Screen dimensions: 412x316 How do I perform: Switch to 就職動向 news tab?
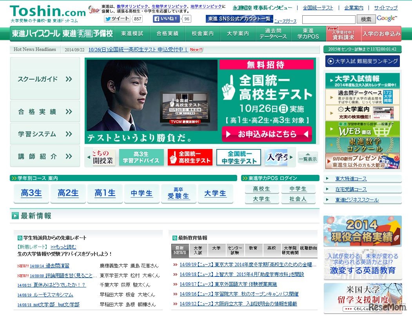309,250
